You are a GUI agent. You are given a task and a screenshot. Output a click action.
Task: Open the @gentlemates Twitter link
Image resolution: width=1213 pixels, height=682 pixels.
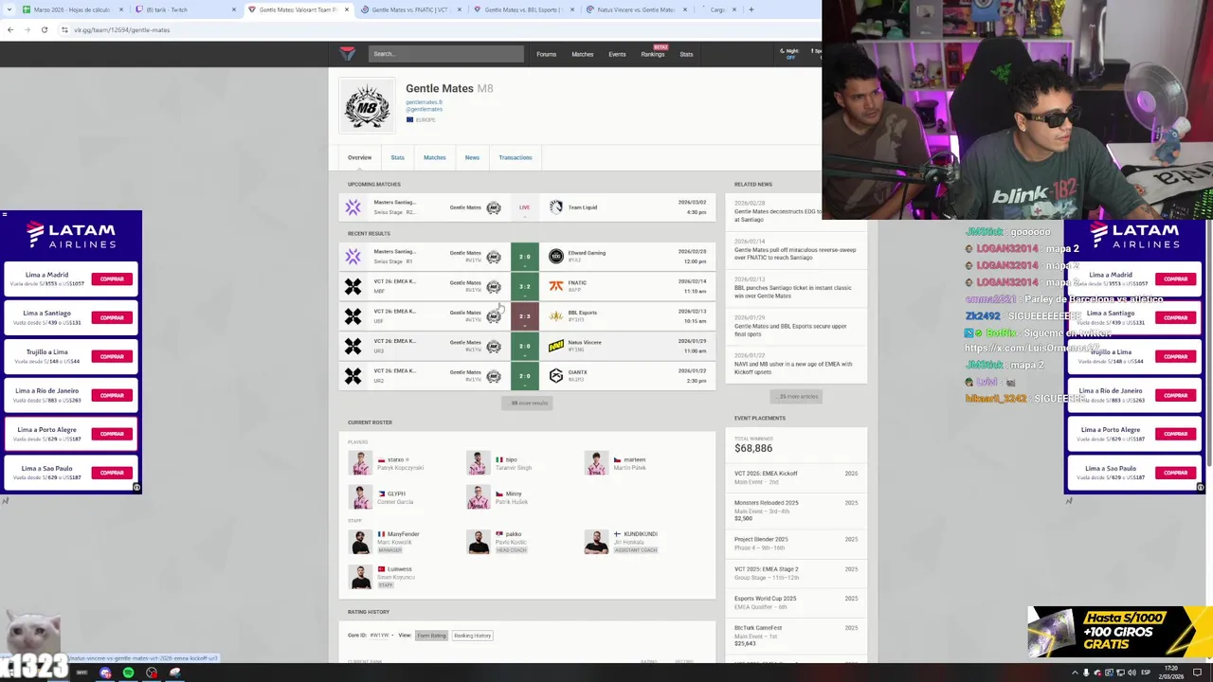coord(425,109)
